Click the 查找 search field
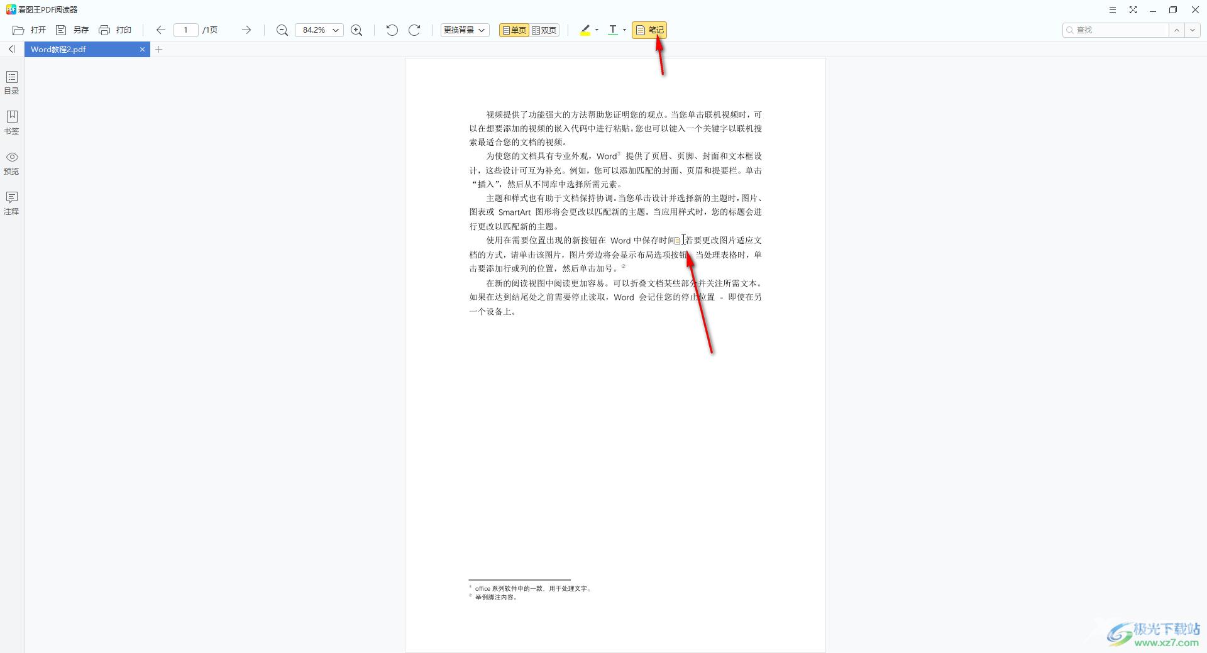Screen dimensions: 1207x653 point(1115,30)
